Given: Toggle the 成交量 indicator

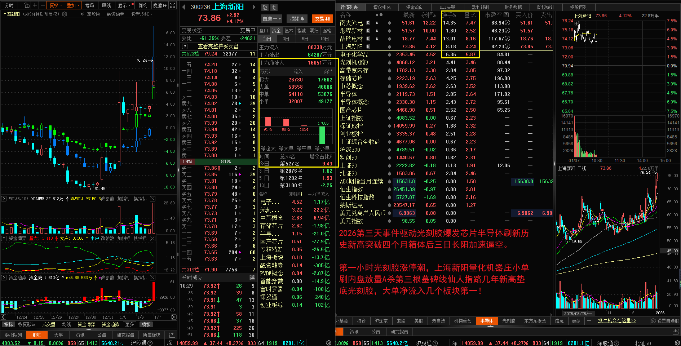Looking at the screenshot, I should tap(49, 324).
